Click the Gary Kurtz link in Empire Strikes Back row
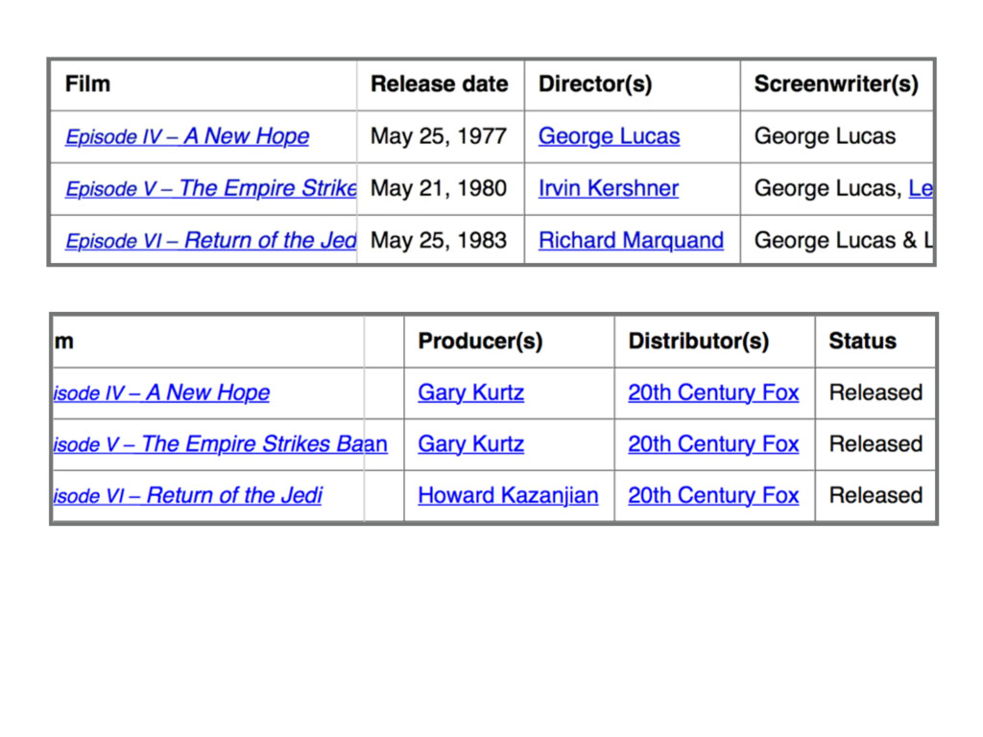 pyautogui.click(x=470, y=444)
